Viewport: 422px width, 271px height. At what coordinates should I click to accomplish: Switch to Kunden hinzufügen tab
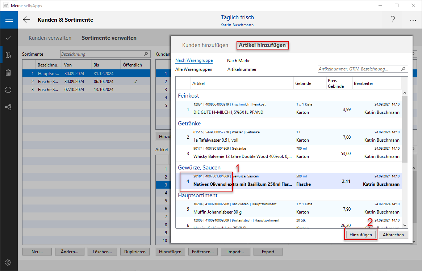[205, 45]
